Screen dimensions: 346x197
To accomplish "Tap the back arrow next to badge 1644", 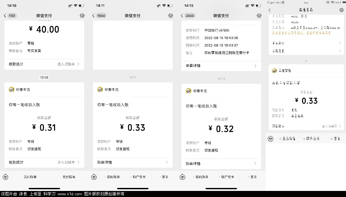I will (93, 15).
